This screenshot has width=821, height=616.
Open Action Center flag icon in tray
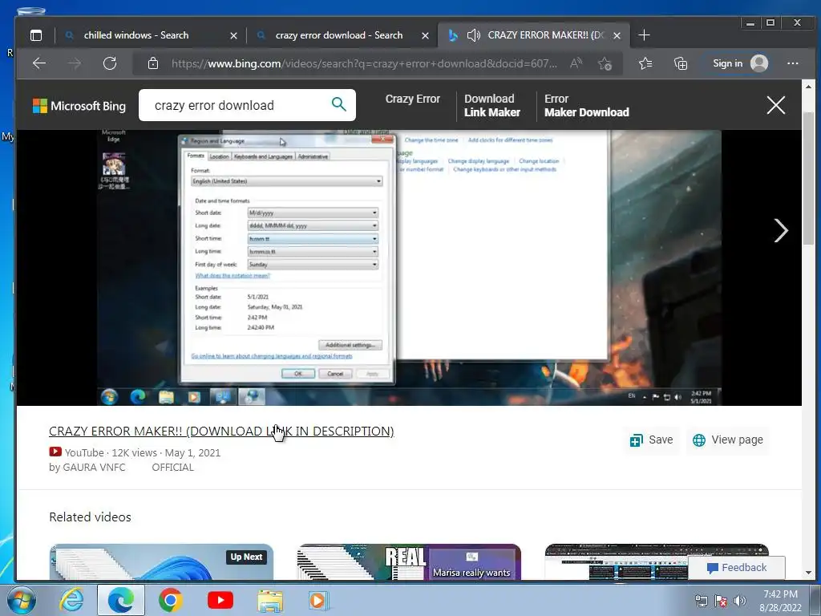(721, 601)
